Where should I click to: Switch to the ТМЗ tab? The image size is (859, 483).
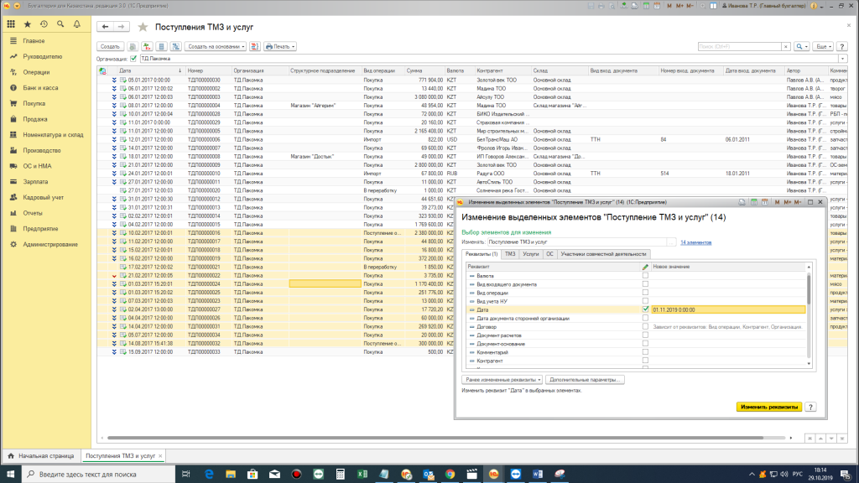510,254
